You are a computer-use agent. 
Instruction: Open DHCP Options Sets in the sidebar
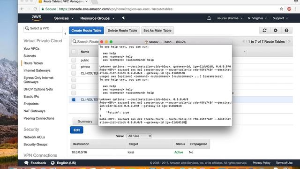point(38,89)
